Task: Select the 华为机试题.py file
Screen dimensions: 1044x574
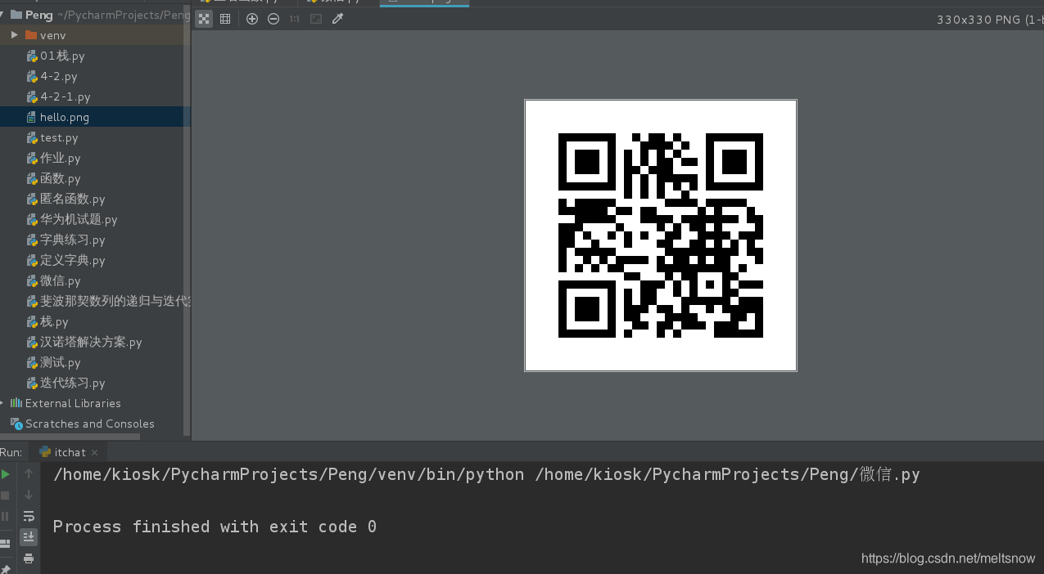Action: click(x=79, y=219)
